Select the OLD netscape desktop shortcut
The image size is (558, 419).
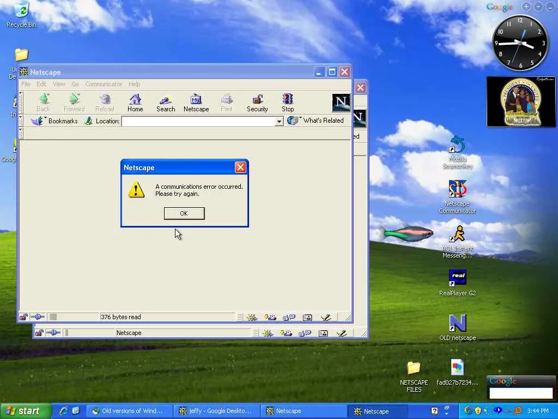pos(457,328)
